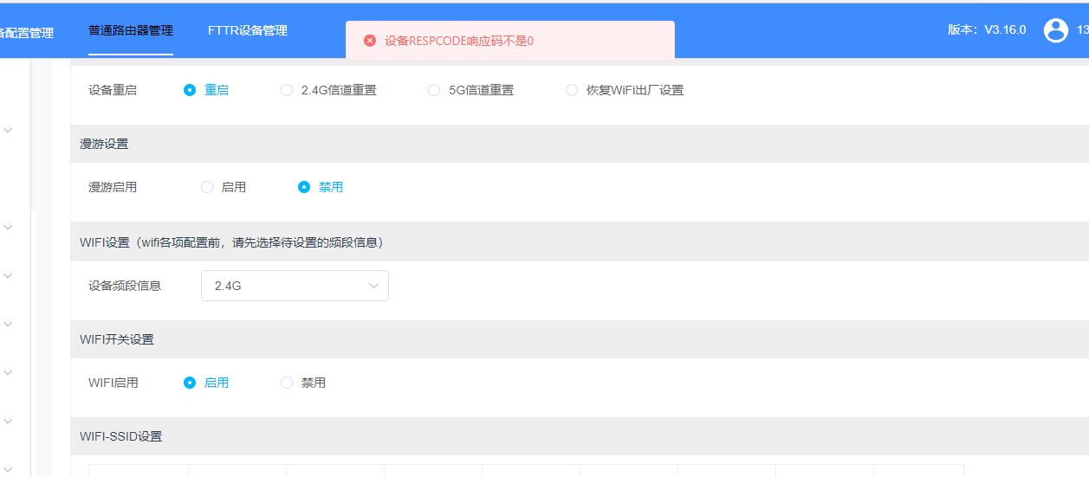The image size is (1089, 477).
Task: Select 2.4G信道重置 radio option
Action: point(328,90)
